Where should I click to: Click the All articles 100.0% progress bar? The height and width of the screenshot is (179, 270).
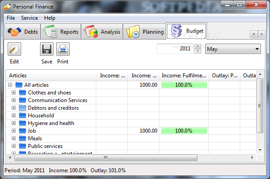pyautogui.click(x=184, y=85)
